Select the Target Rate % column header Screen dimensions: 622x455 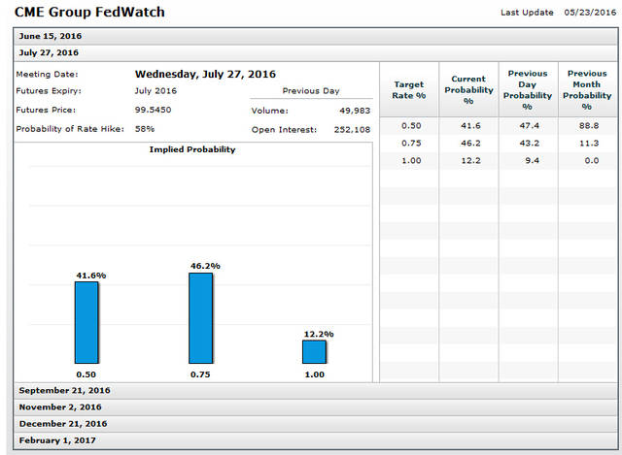click(408, 90)
